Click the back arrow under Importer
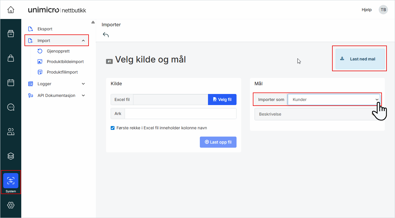The image size is (395, 218). [x=106, y=34]
